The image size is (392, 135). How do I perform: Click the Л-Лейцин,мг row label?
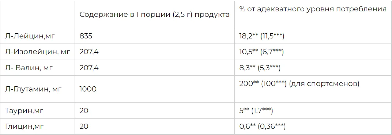click(x=30, y=36)
